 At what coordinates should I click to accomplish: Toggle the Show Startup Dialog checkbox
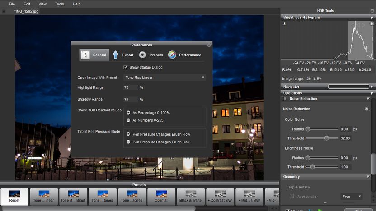tap(126, 67)
